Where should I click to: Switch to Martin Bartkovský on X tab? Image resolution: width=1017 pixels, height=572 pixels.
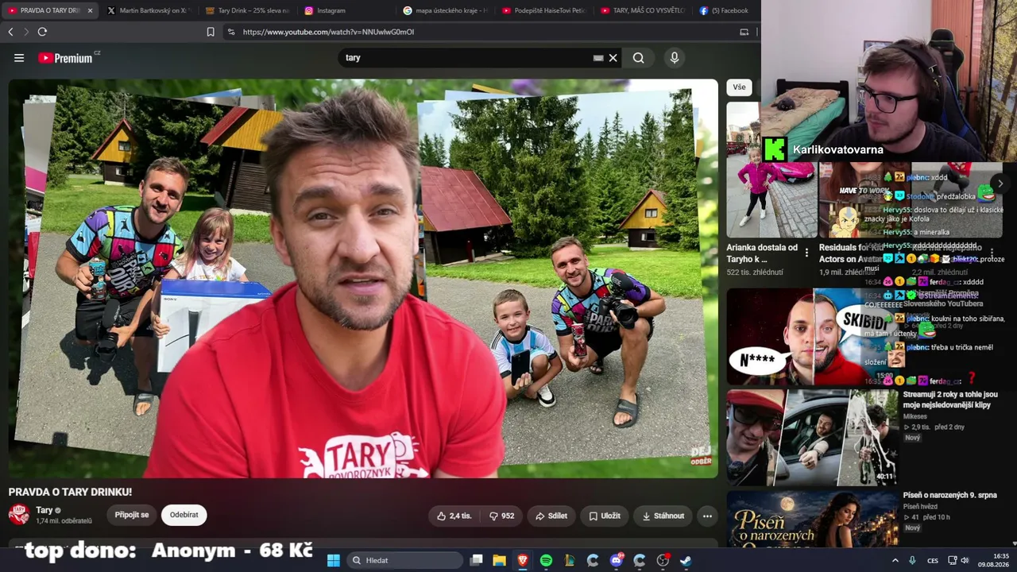coord(147,10)
